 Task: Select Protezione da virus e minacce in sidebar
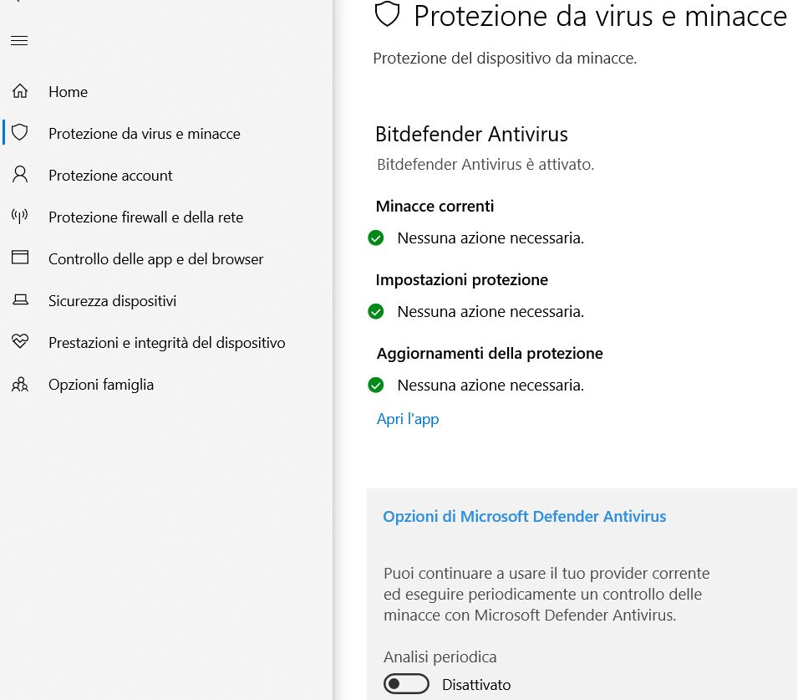144,133
